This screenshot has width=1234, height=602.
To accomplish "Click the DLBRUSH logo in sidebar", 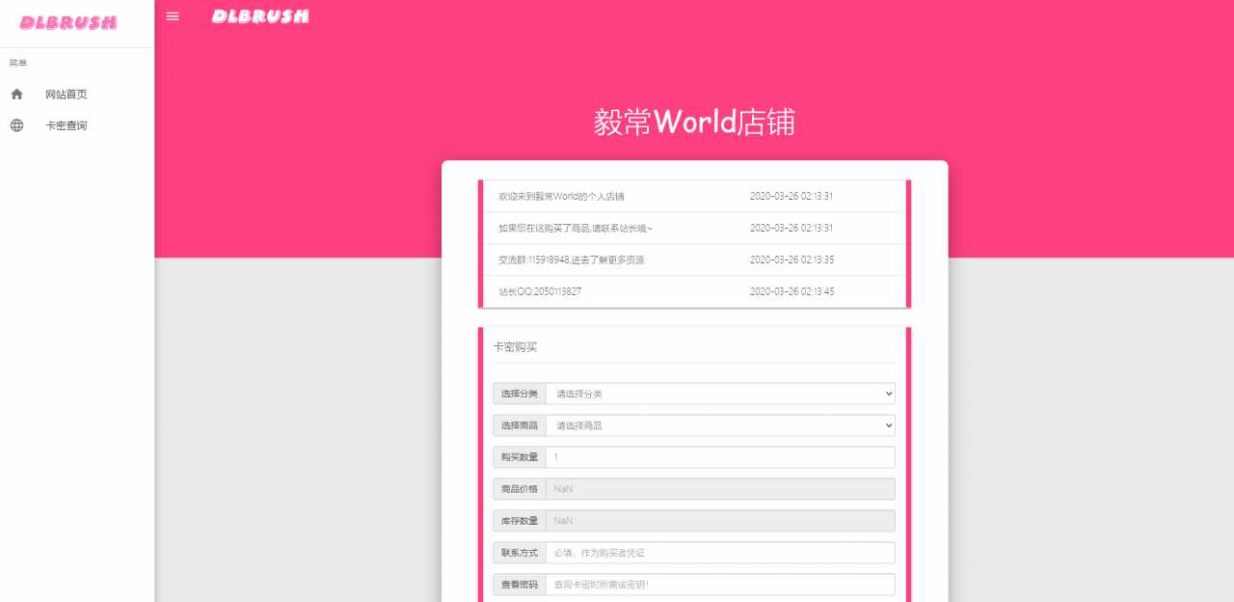I will pyautogui.click(x=68, y=22).
